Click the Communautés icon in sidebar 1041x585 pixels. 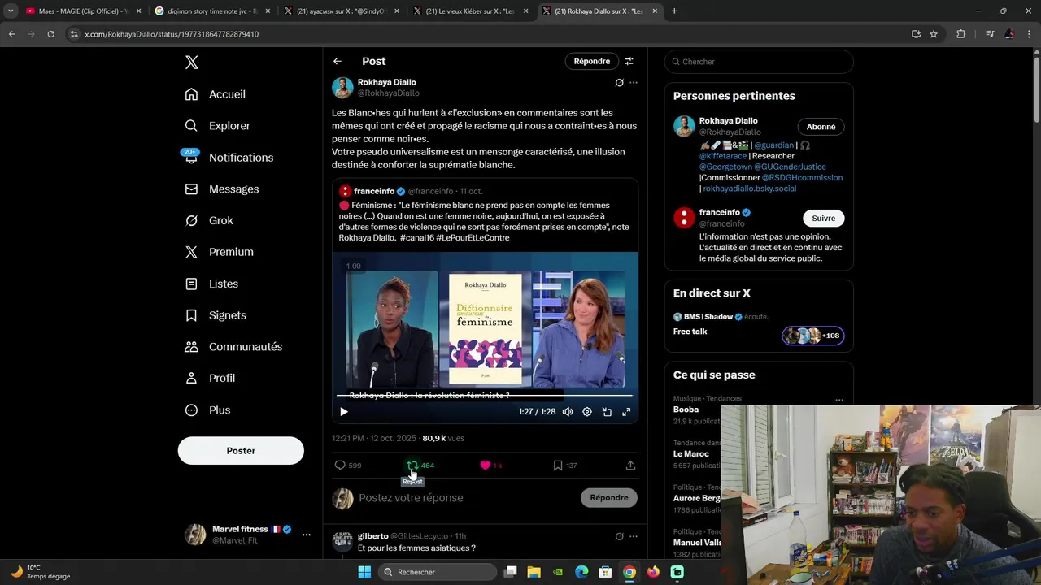[x=191, y=347]
